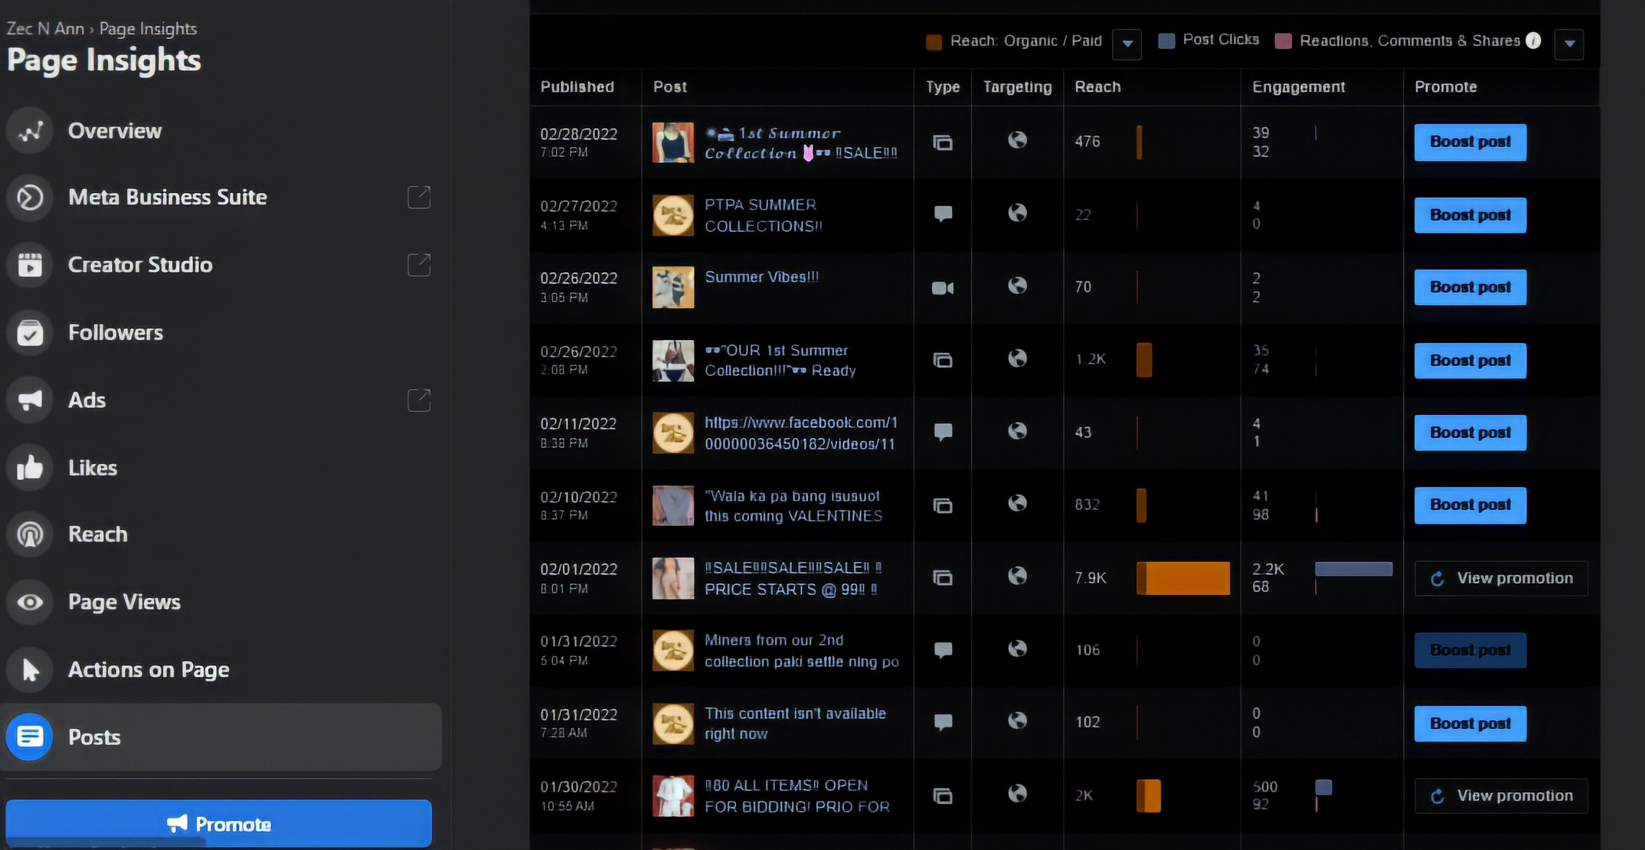This screenshot has width=1645, height=850.
Task: Open the Reach section in sidebar
Action: tap(97, 534)
